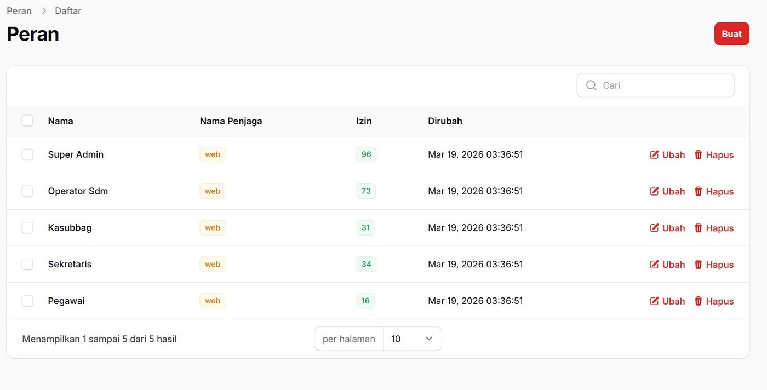Select all rows with the header checkbox
This screenshot has width=767, height=390.
click(27, 121)
